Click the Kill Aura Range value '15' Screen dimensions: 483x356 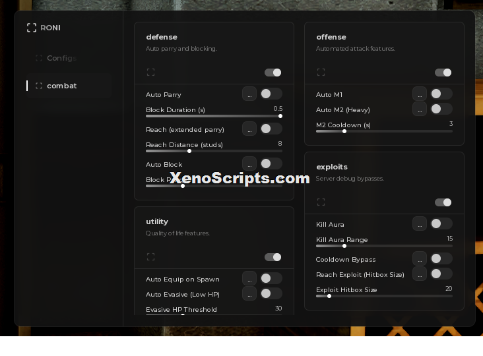tap(450, 239)
